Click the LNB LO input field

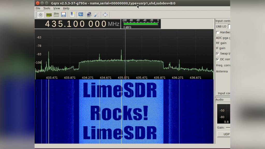pyautogui.click(x=229, y=27)
